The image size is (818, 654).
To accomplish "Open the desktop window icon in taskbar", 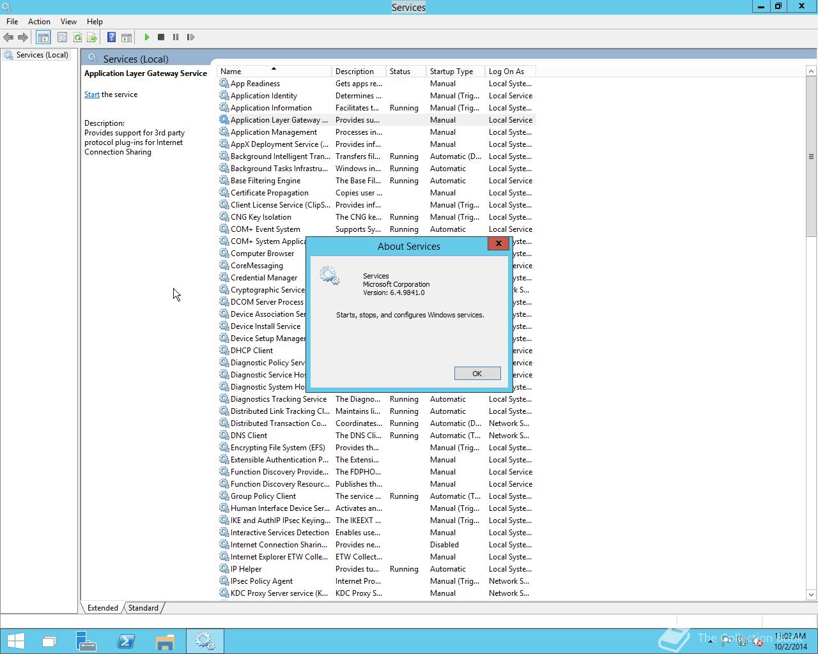I will (49, 641).
